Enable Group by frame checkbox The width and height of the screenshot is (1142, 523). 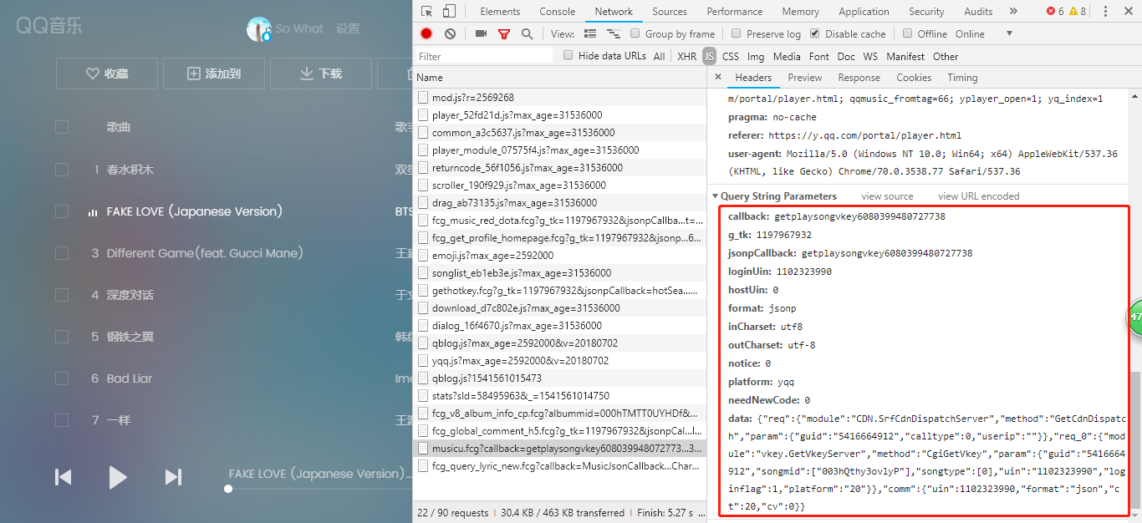click(635, 33)
